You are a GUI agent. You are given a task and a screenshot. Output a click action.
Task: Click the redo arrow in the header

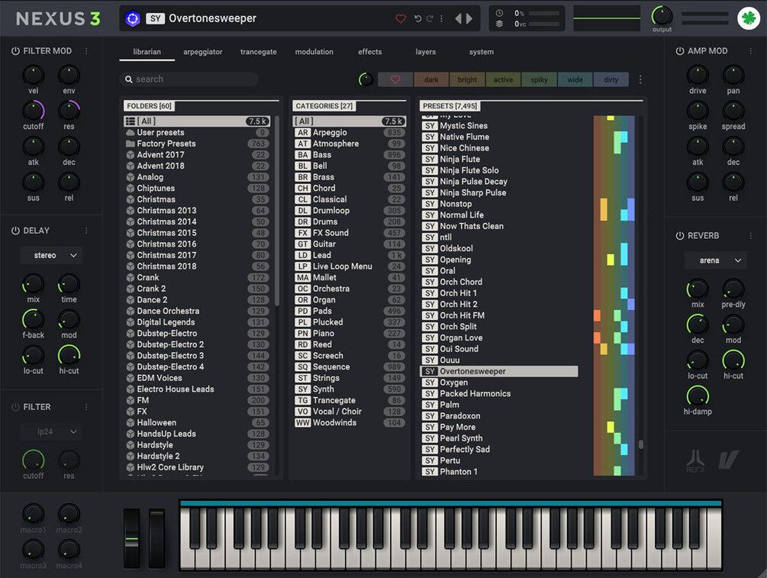point(430,18)
